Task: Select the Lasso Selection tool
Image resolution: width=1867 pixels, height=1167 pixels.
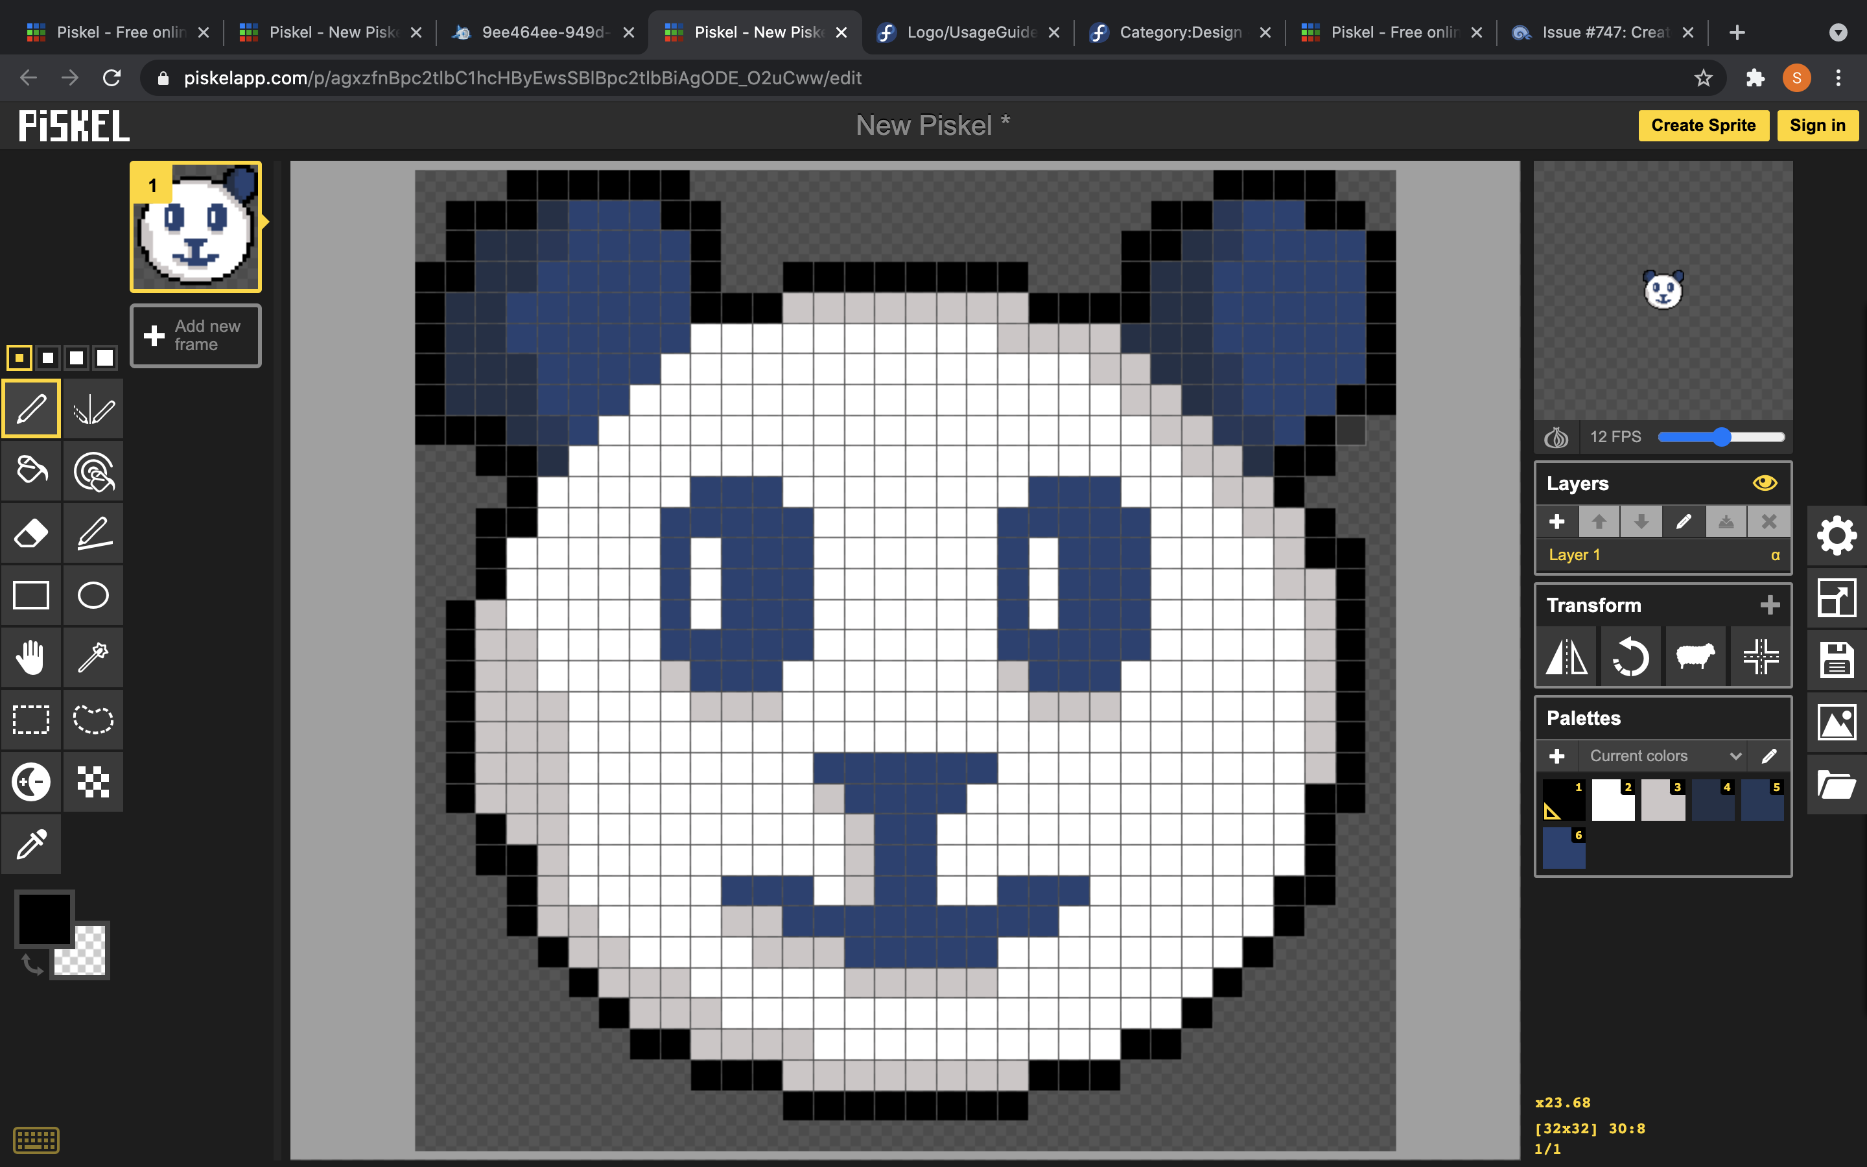Action: coord(93,720)
